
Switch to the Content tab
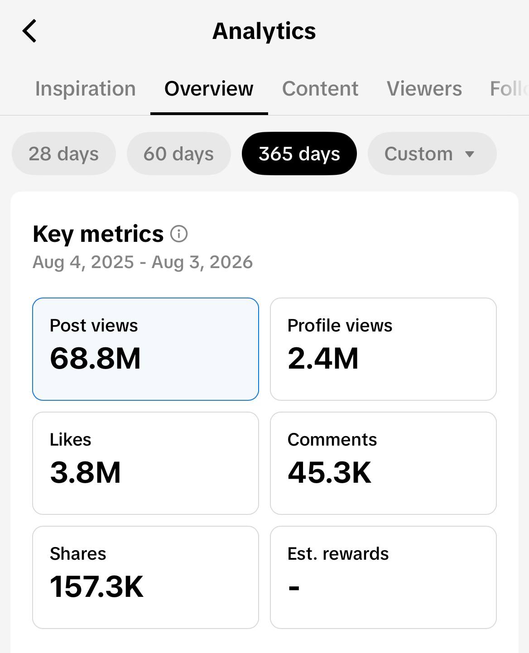coord(320,88)
